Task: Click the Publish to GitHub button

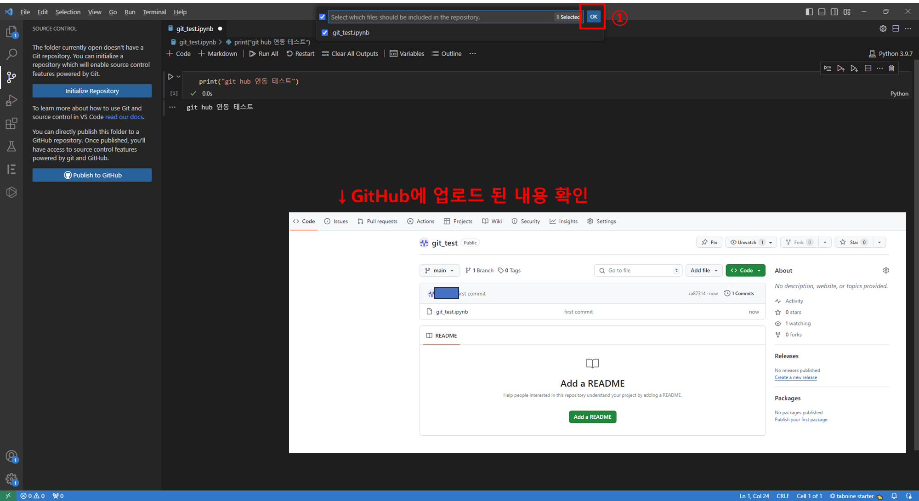Action: [92, 175]
